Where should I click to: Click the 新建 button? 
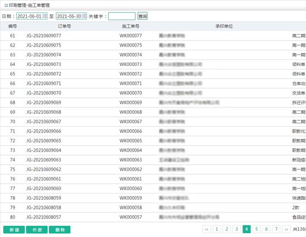click(x=14, y=230)
